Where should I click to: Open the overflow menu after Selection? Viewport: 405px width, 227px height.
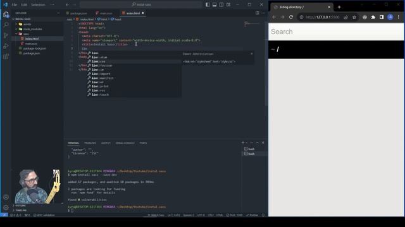(x=52, y=4)
